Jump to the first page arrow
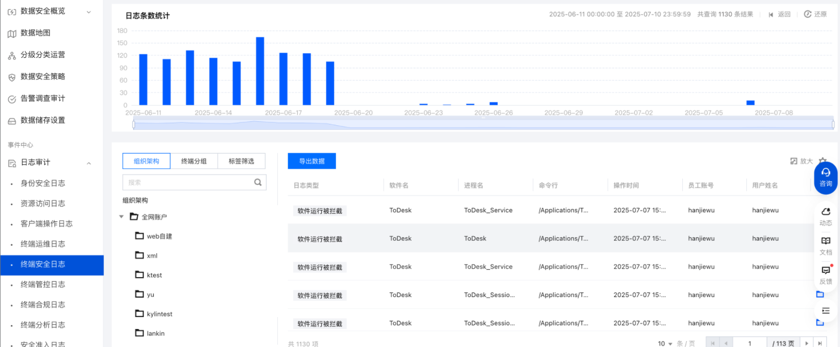Image resolution: width=840 pixels, height=347 pixels. tap(712, 344)
